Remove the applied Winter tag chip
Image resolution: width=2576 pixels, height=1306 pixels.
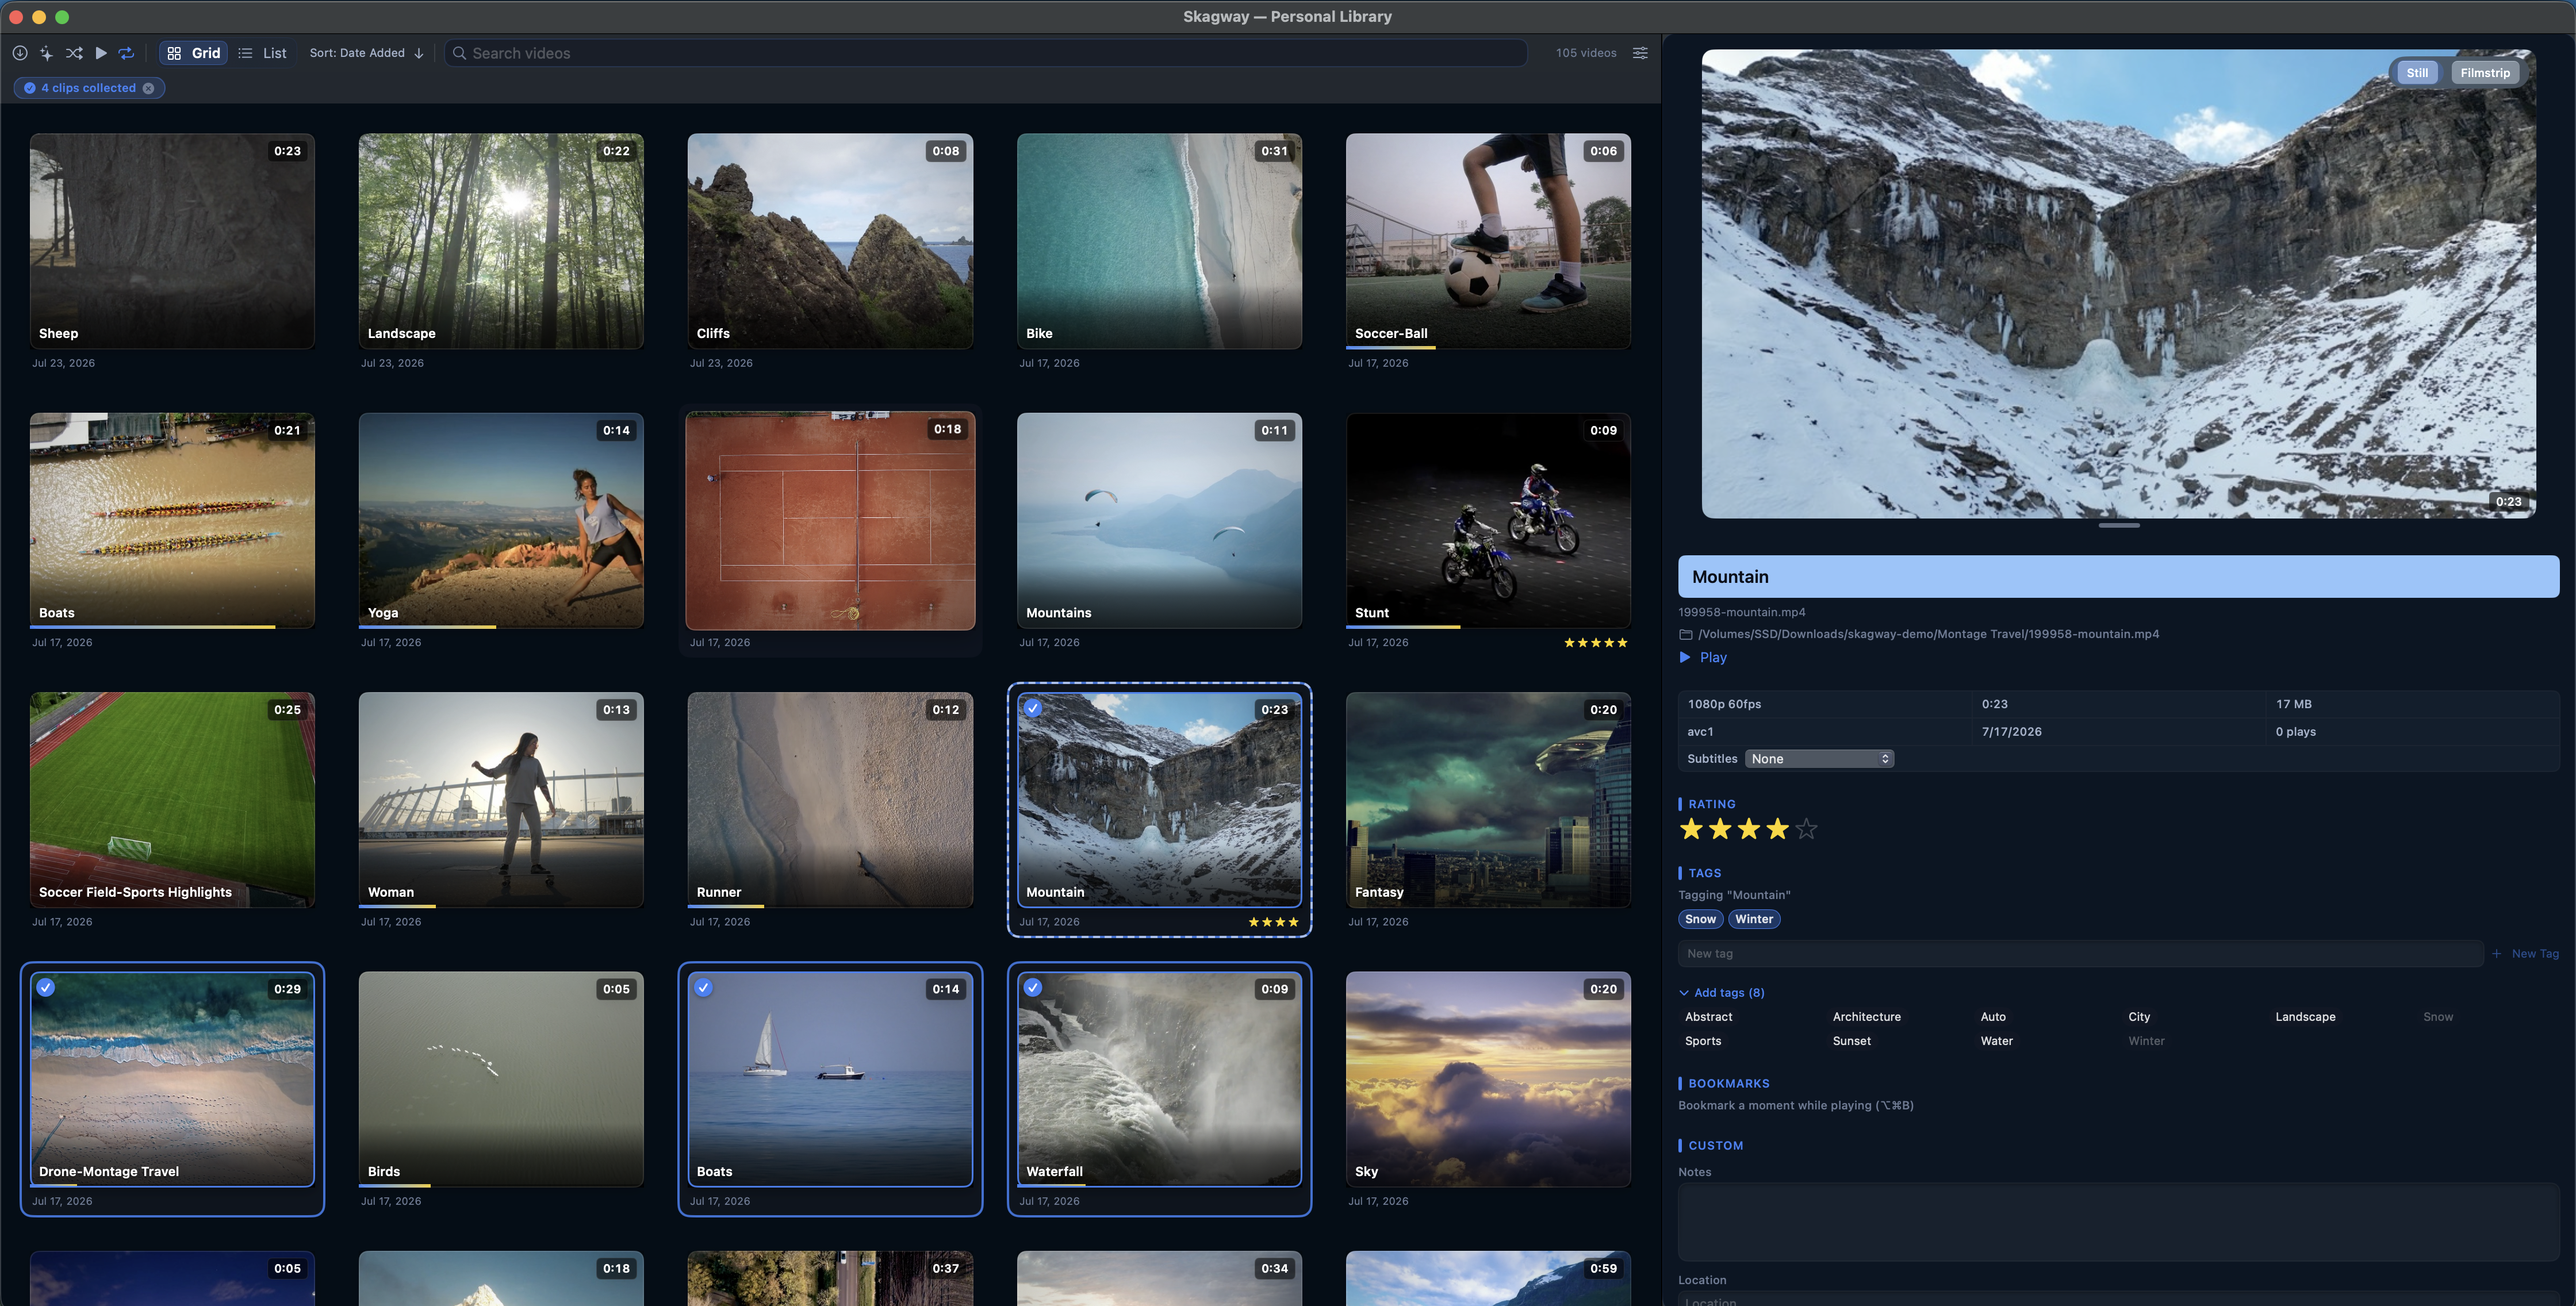pos(1754,919)
